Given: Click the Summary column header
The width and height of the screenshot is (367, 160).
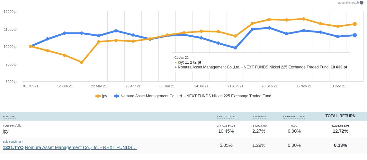Looking at the screenshot, I should point(9,116).
